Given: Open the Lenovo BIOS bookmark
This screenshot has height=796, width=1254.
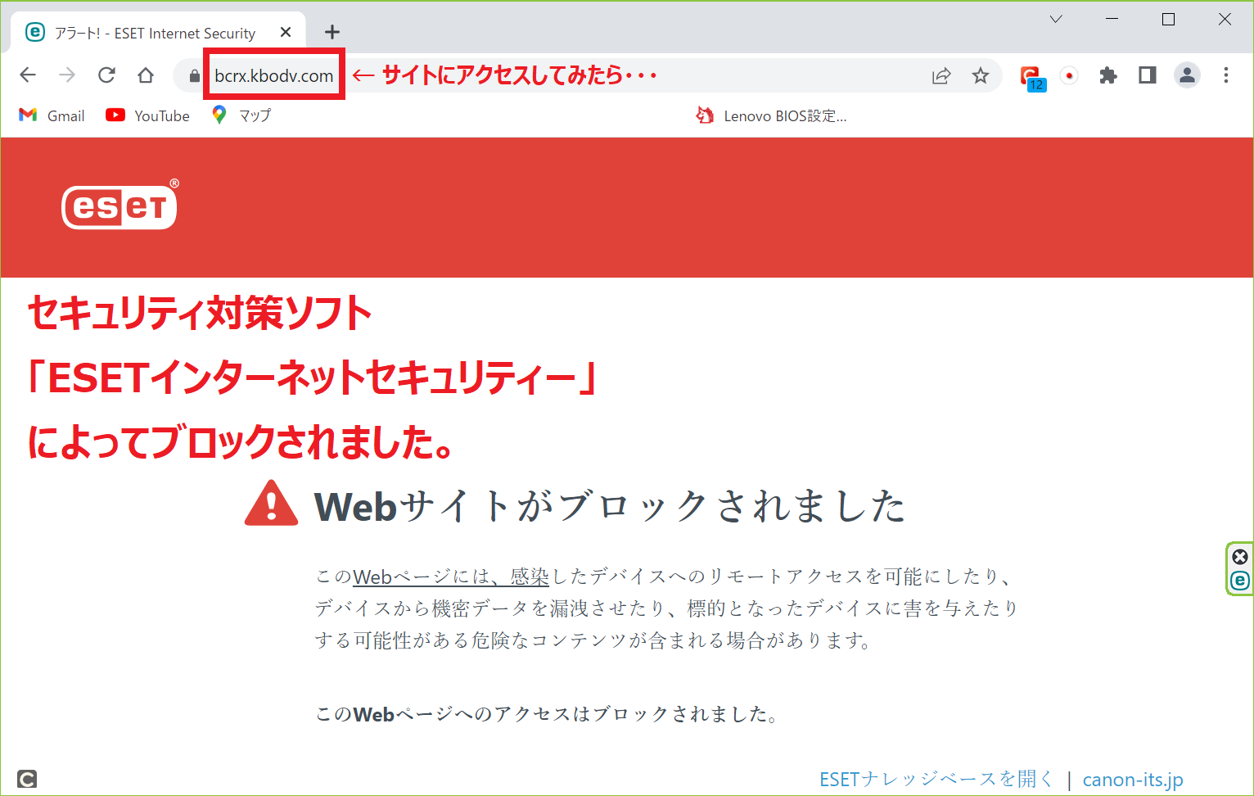Looking at the screenshot, I should click(x=772, y=116).
